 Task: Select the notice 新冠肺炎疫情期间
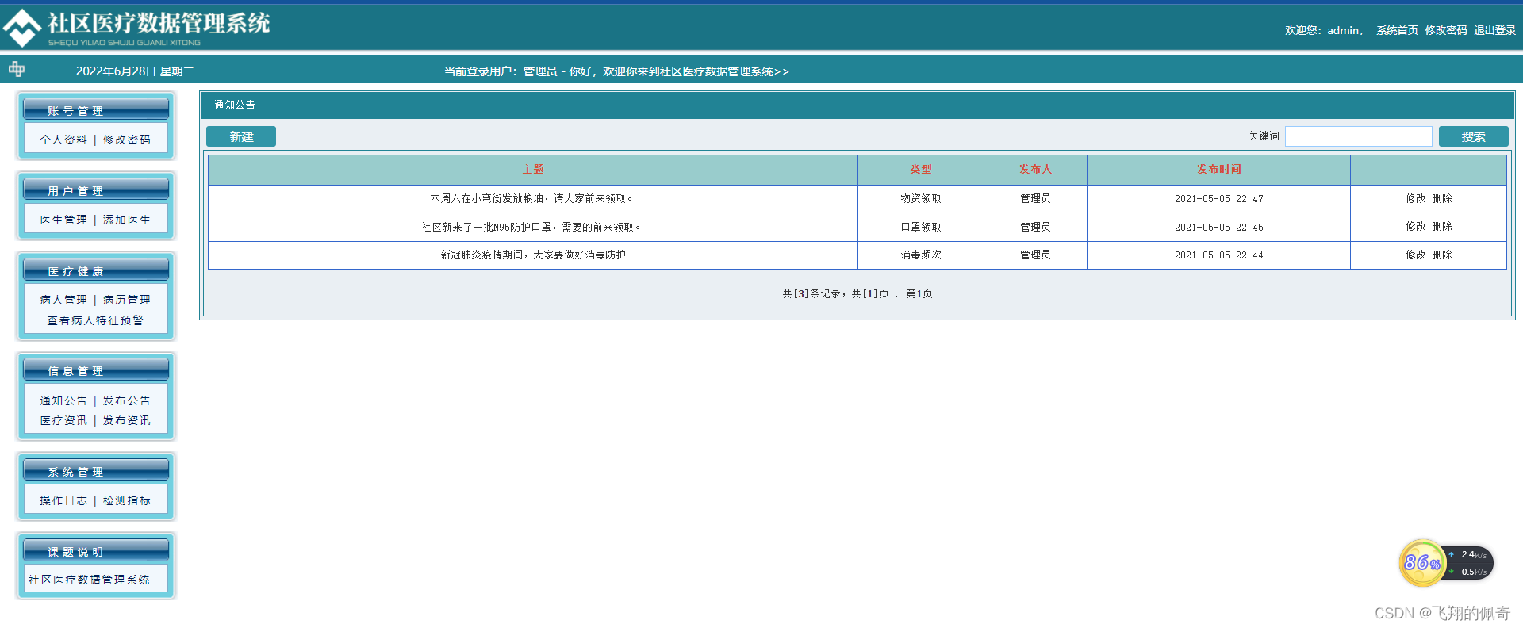click(x=533, y=255)
